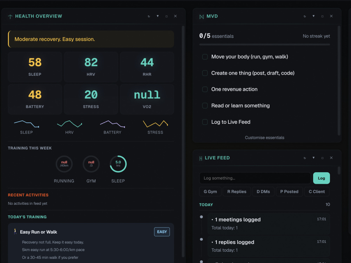Click the walking person icon

[x=15, y=231]
